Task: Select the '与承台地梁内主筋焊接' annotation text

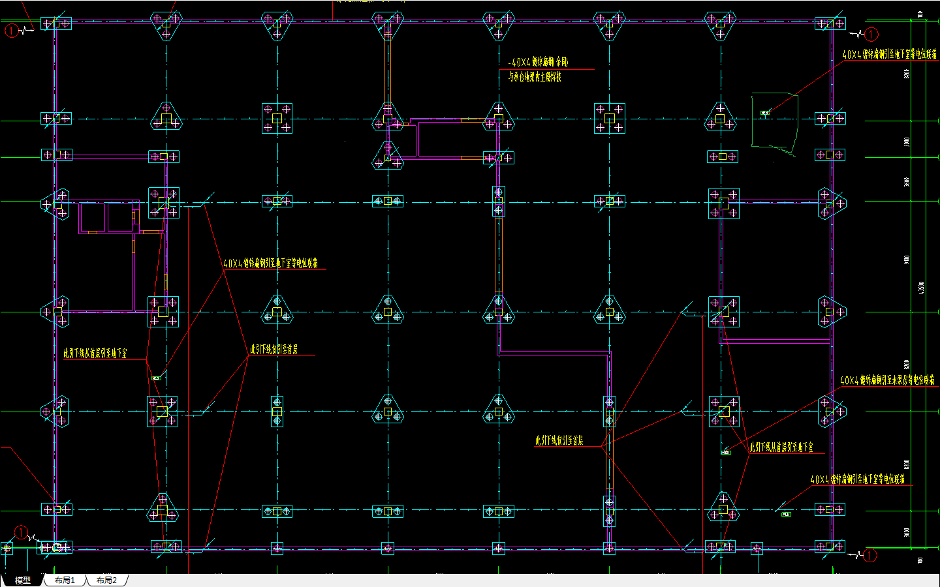Action: 535,77
